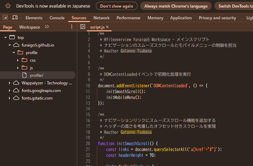Select the css folder label
The image size is (253, 166).
pyautogui.click(x=33, y=60)
